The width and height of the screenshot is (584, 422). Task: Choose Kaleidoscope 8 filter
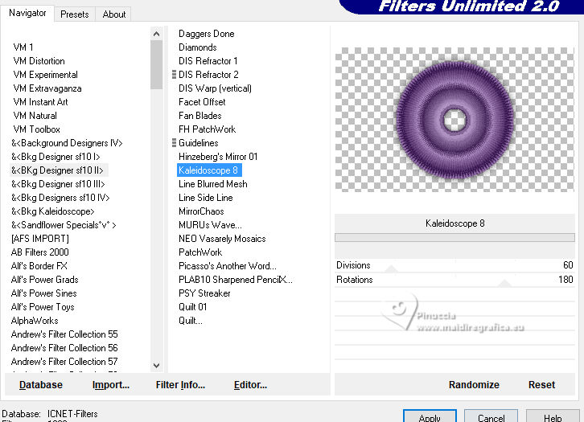click(209, 170)
